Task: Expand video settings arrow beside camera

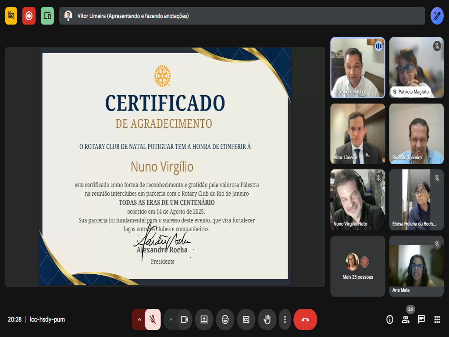Action: pyautogui.click(x=171, y=319)
